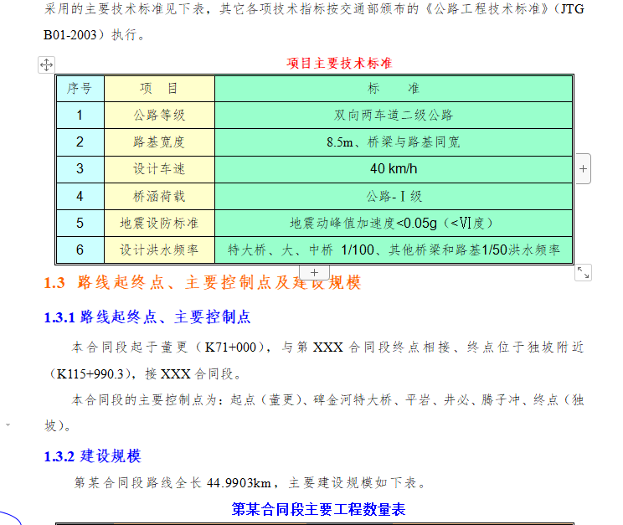Click the cell 8.5m、桥梁与路基同宽
The image size is (623, 525).
point(394,142)
